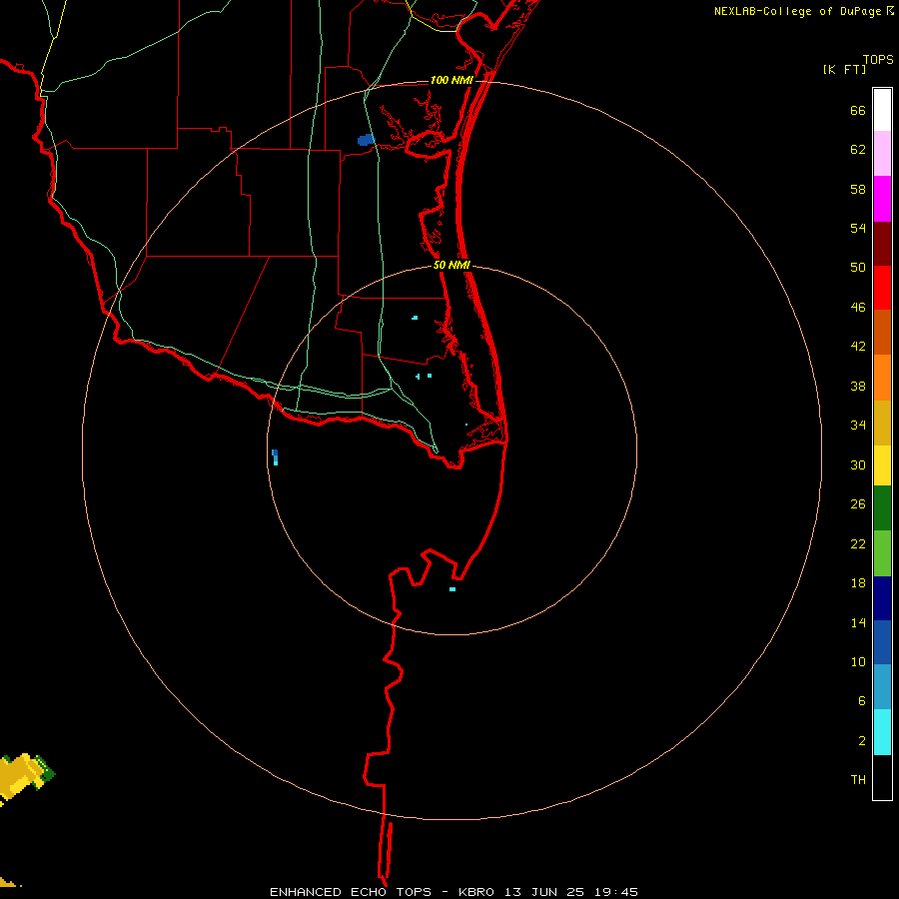This screenshot has height=899, width=899.
Task: Click the '42' legend value
Action: [858, 346]
